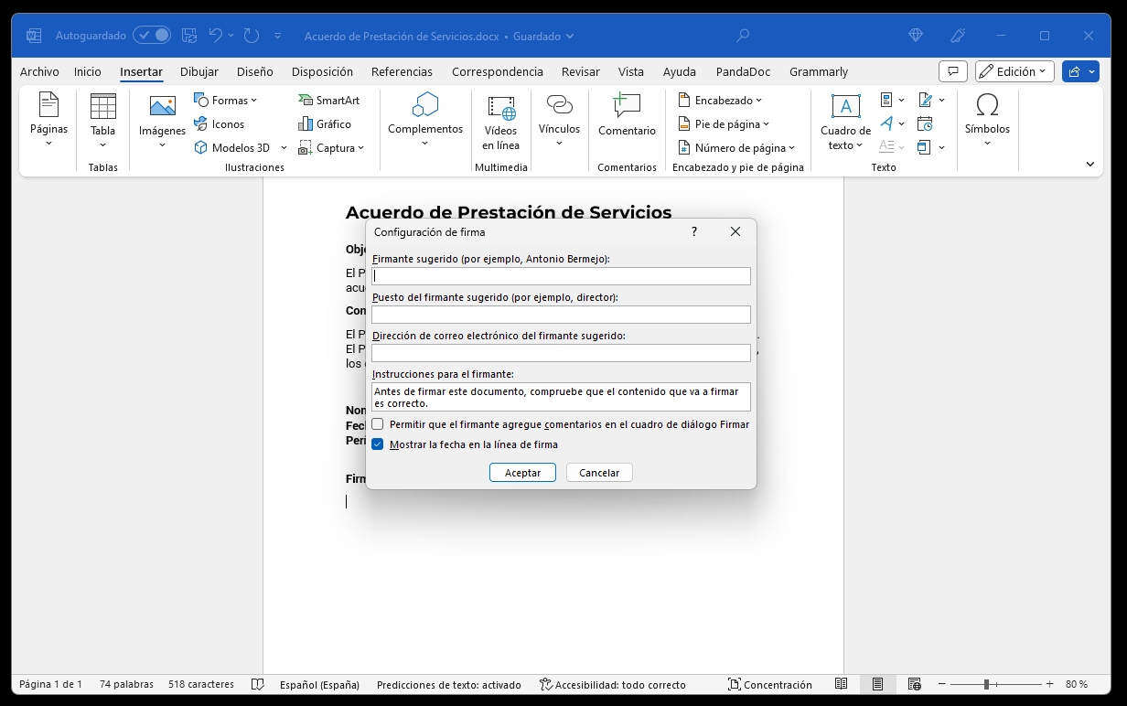The width and height of the screenshot is (1127, 706).
Task: Click the Instrucciones para el firmante text box
Action: click(x=561, y=397)
